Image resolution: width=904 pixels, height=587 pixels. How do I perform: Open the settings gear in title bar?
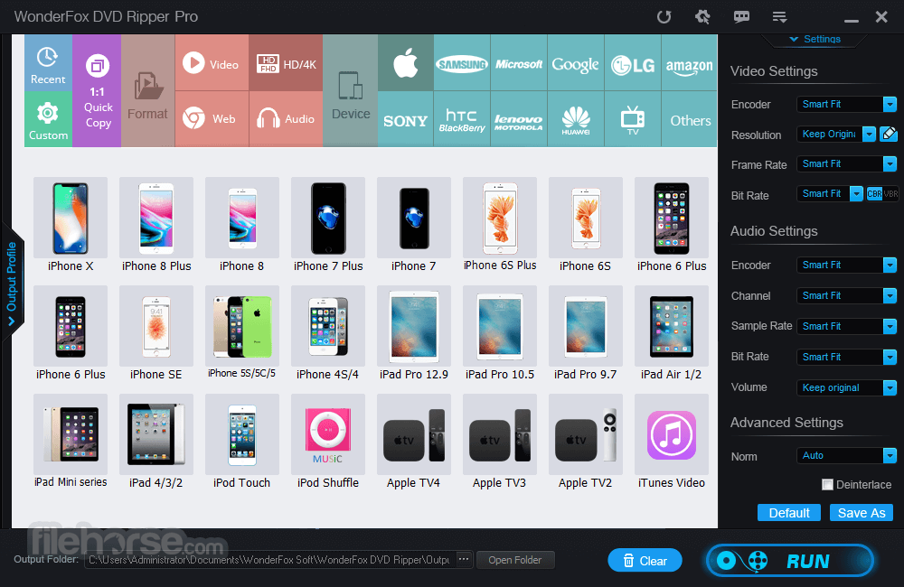pos(702,16)
